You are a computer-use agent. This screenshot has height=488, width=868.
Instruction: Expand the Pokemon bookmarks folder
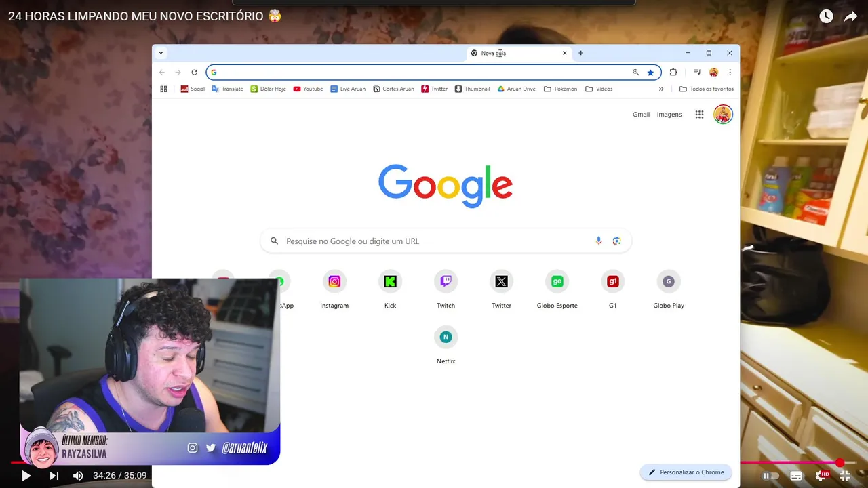(x=560, y=89)
